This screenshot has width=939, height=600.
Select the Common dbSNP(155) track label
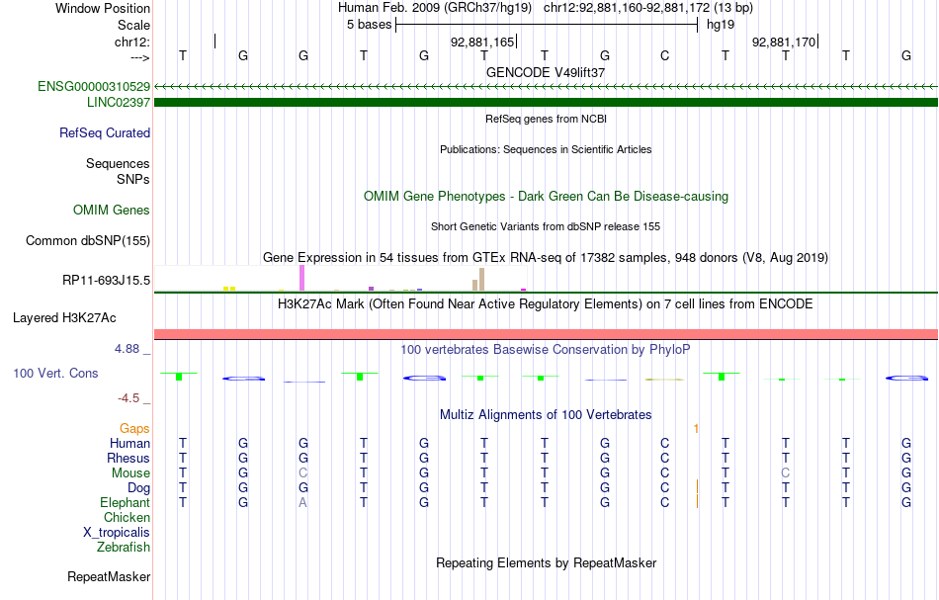pos(88,241)
